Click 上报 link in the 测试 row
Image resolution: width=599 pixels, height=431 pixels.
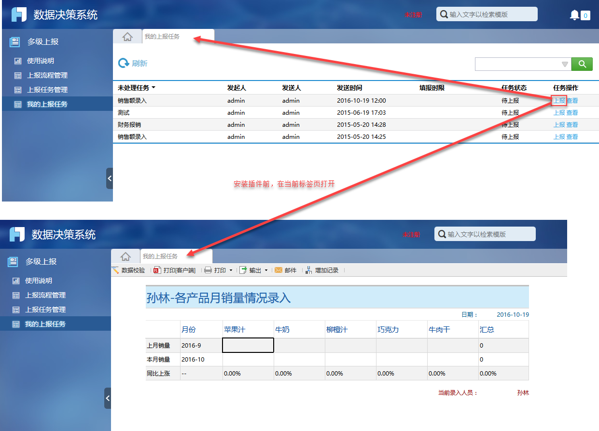tap(559, 113)
